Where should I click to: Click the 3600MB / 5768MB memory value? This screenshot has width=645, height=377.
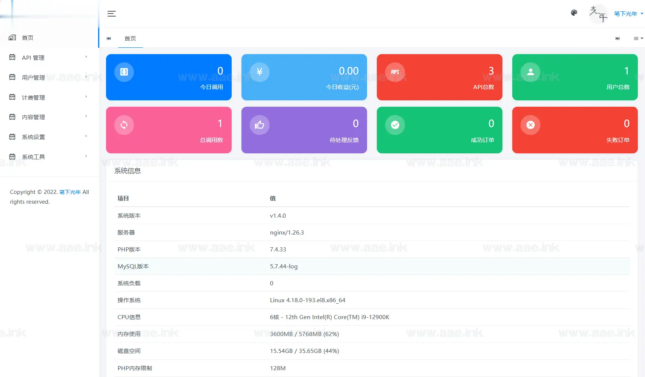pyautogui.click(x=304, y=334)
